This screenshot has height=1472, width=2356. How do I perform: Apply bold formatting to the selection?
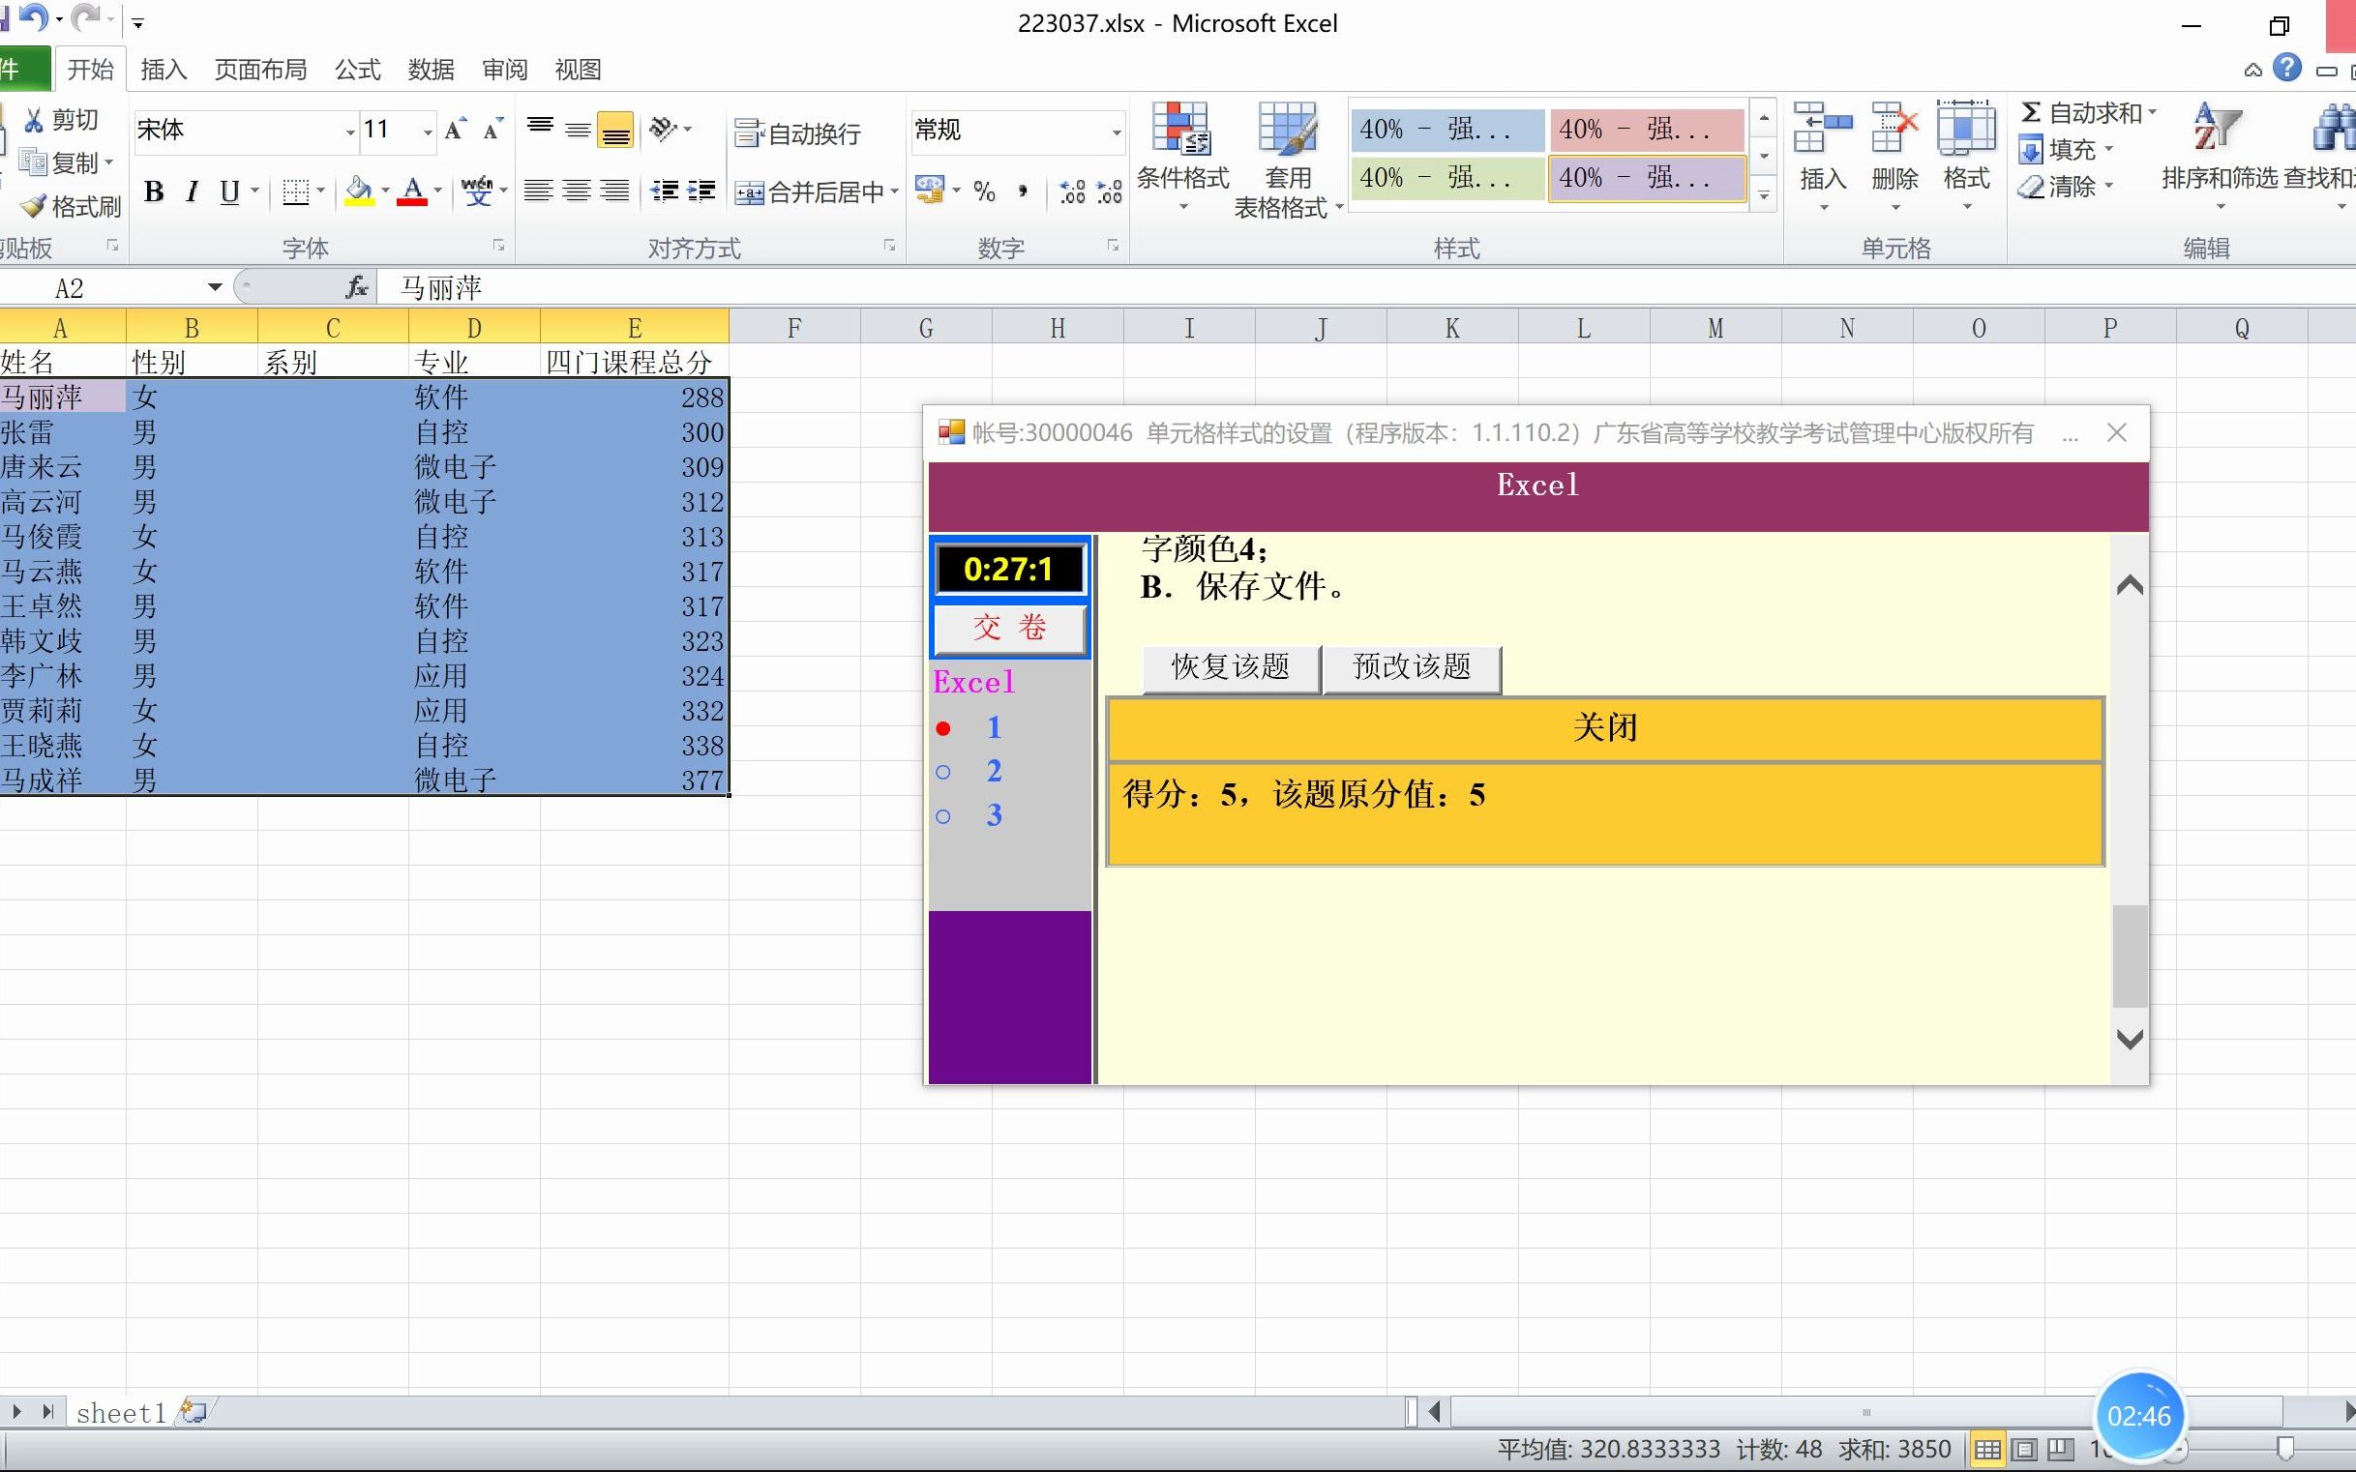(153, 191)
